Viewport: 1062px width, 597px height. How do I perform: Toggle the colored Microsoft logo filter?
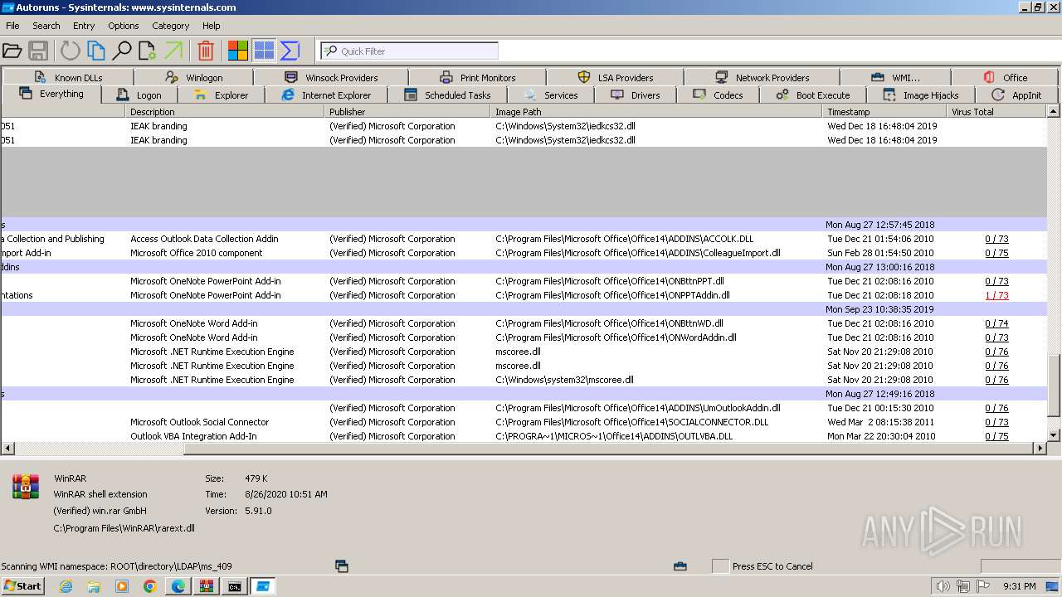(238, 51)
